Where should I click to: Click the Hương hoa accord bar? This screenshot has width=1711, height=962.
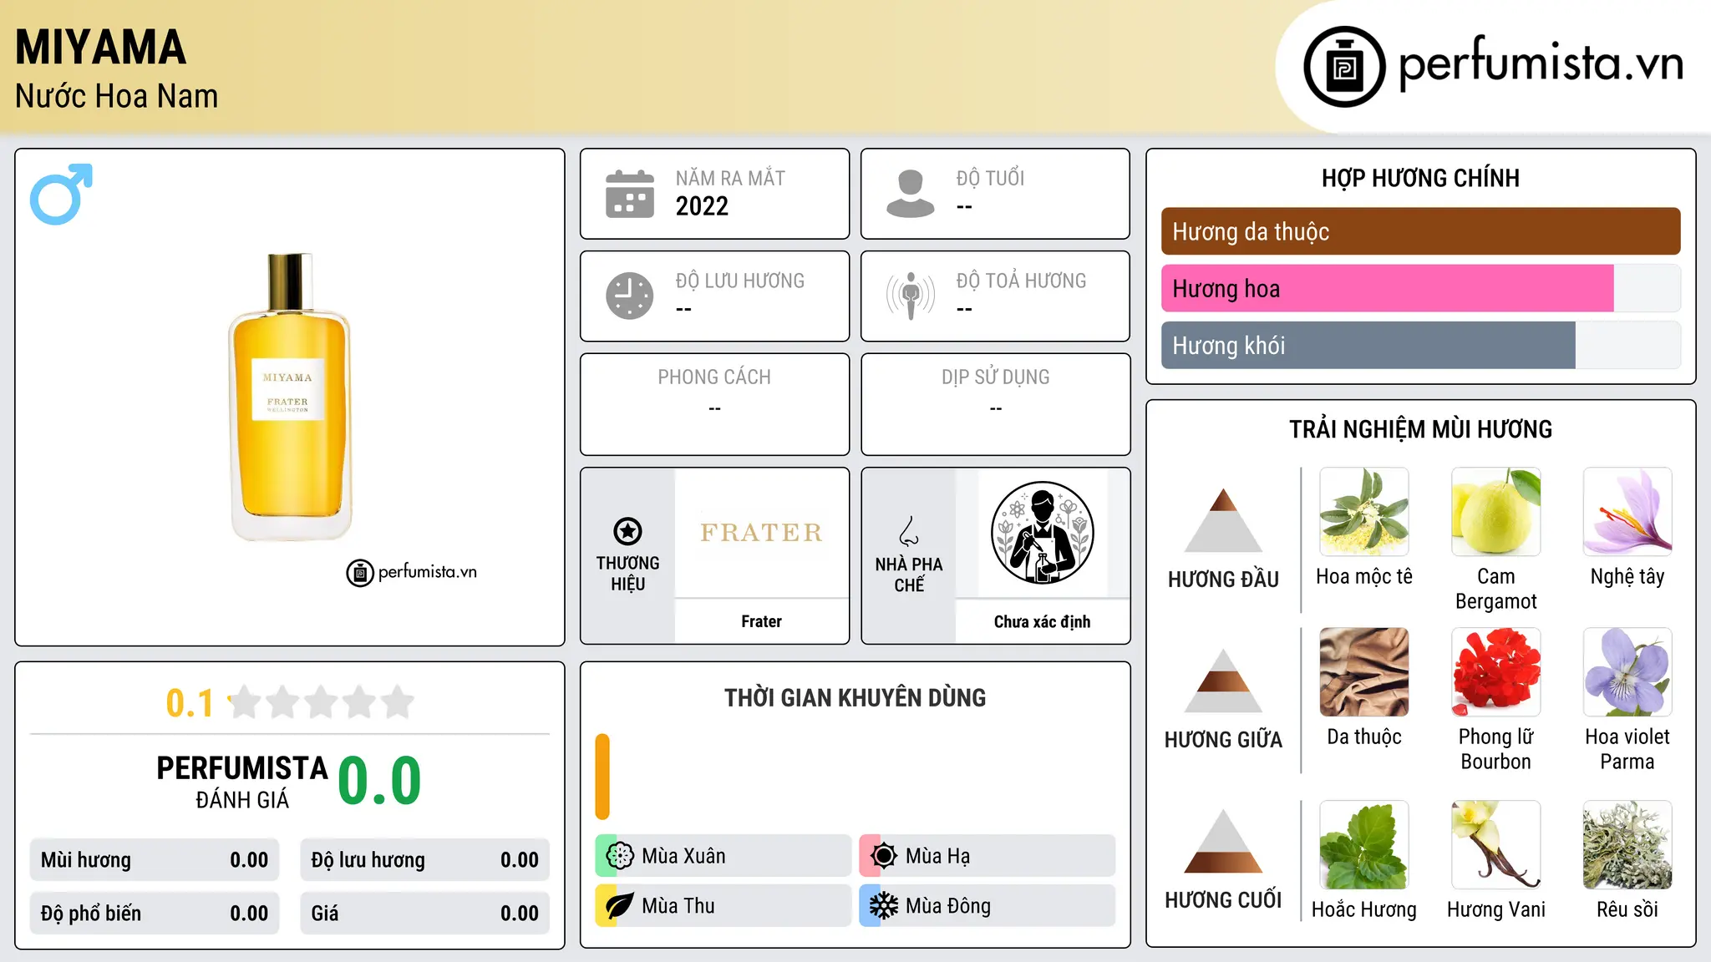pos(1420,288)
